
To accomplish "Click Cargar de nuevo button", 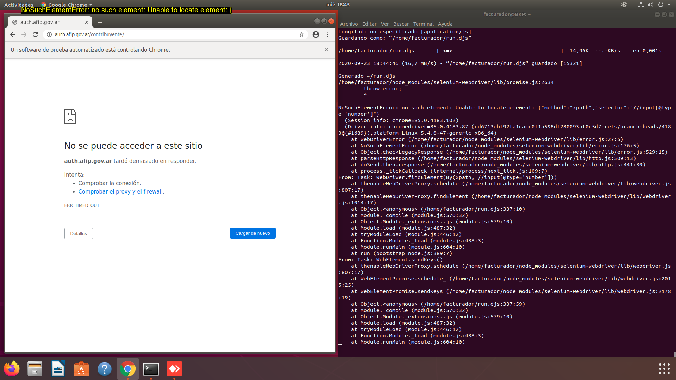I will tap(253, 233).
